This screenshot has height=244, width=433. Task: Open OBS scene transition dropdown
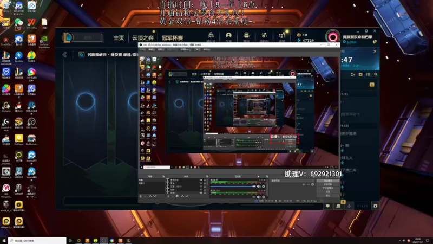(293, 181)
